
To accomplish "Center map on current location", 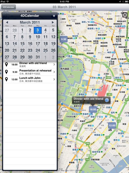I will tap(125, 15).
